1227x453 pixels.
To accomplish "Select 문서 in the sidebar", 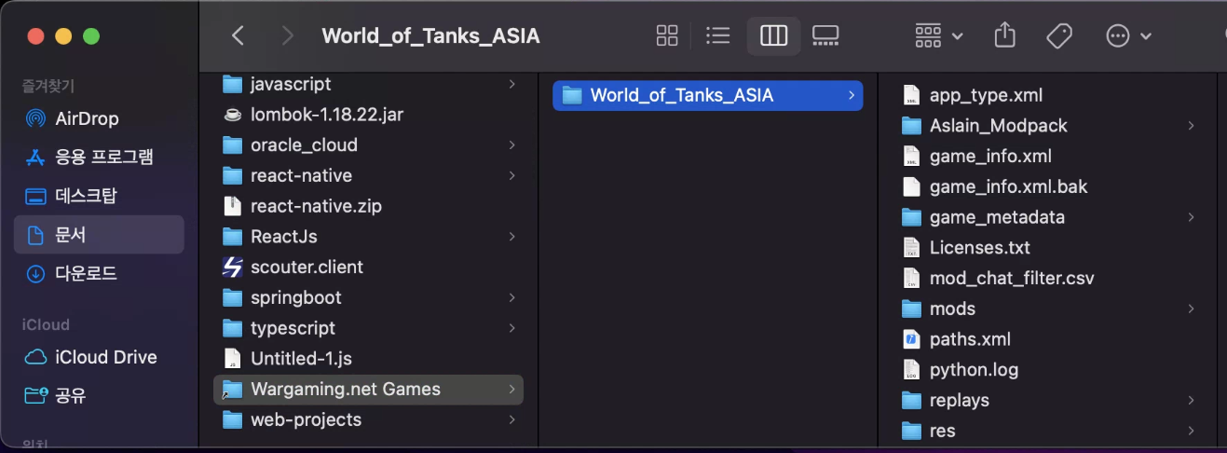I will 99,234.
